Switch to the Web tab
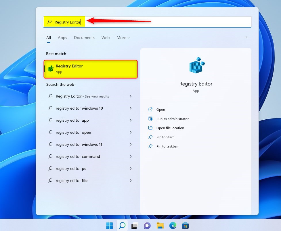The width and height of the screenshot is (281, 231). 106,38
